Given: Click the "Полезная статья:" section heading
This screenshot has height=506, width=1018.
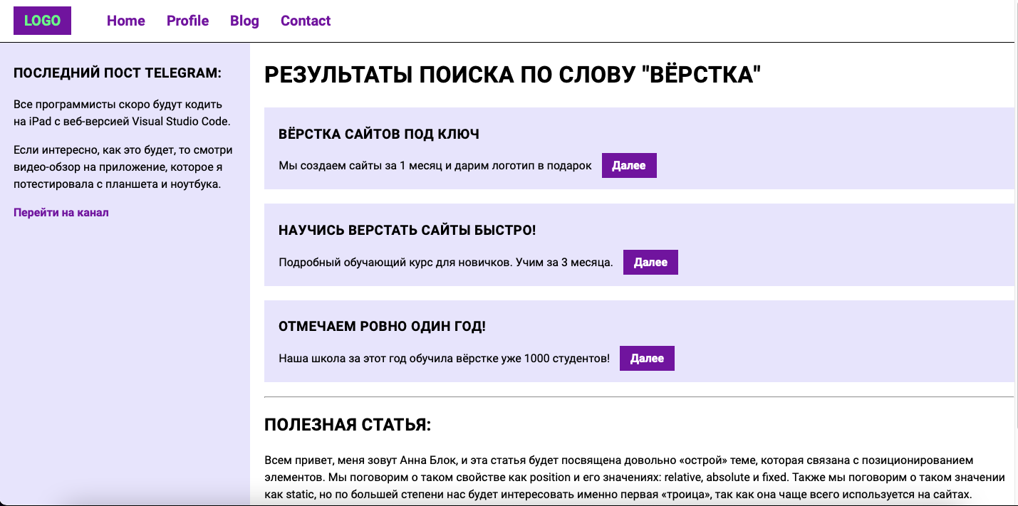Looking at the screenshot, I should point(348,426).
